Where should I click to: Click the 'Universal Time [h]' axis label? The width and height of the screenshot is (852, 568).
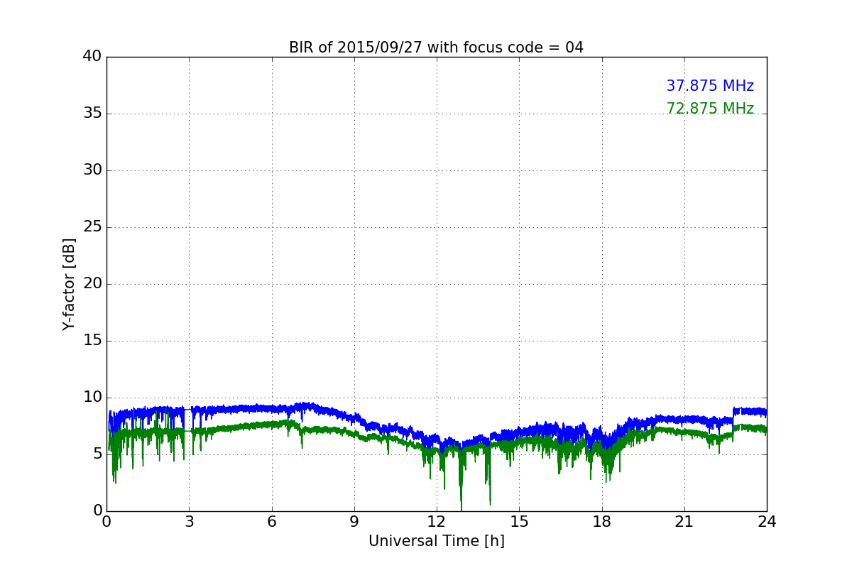[437, 541]
